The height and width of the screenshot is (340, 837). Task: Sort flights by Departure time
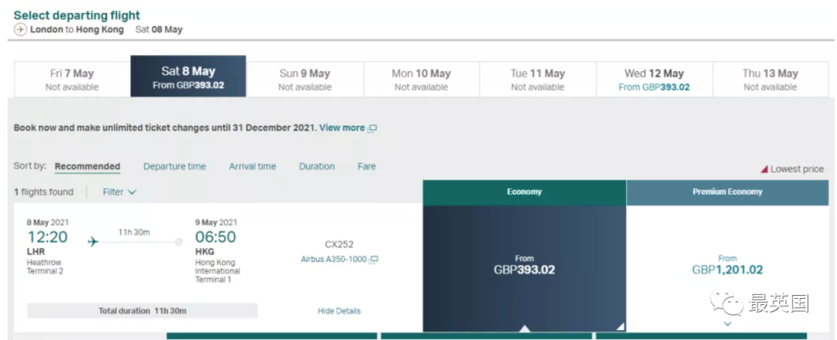point(174,167)
